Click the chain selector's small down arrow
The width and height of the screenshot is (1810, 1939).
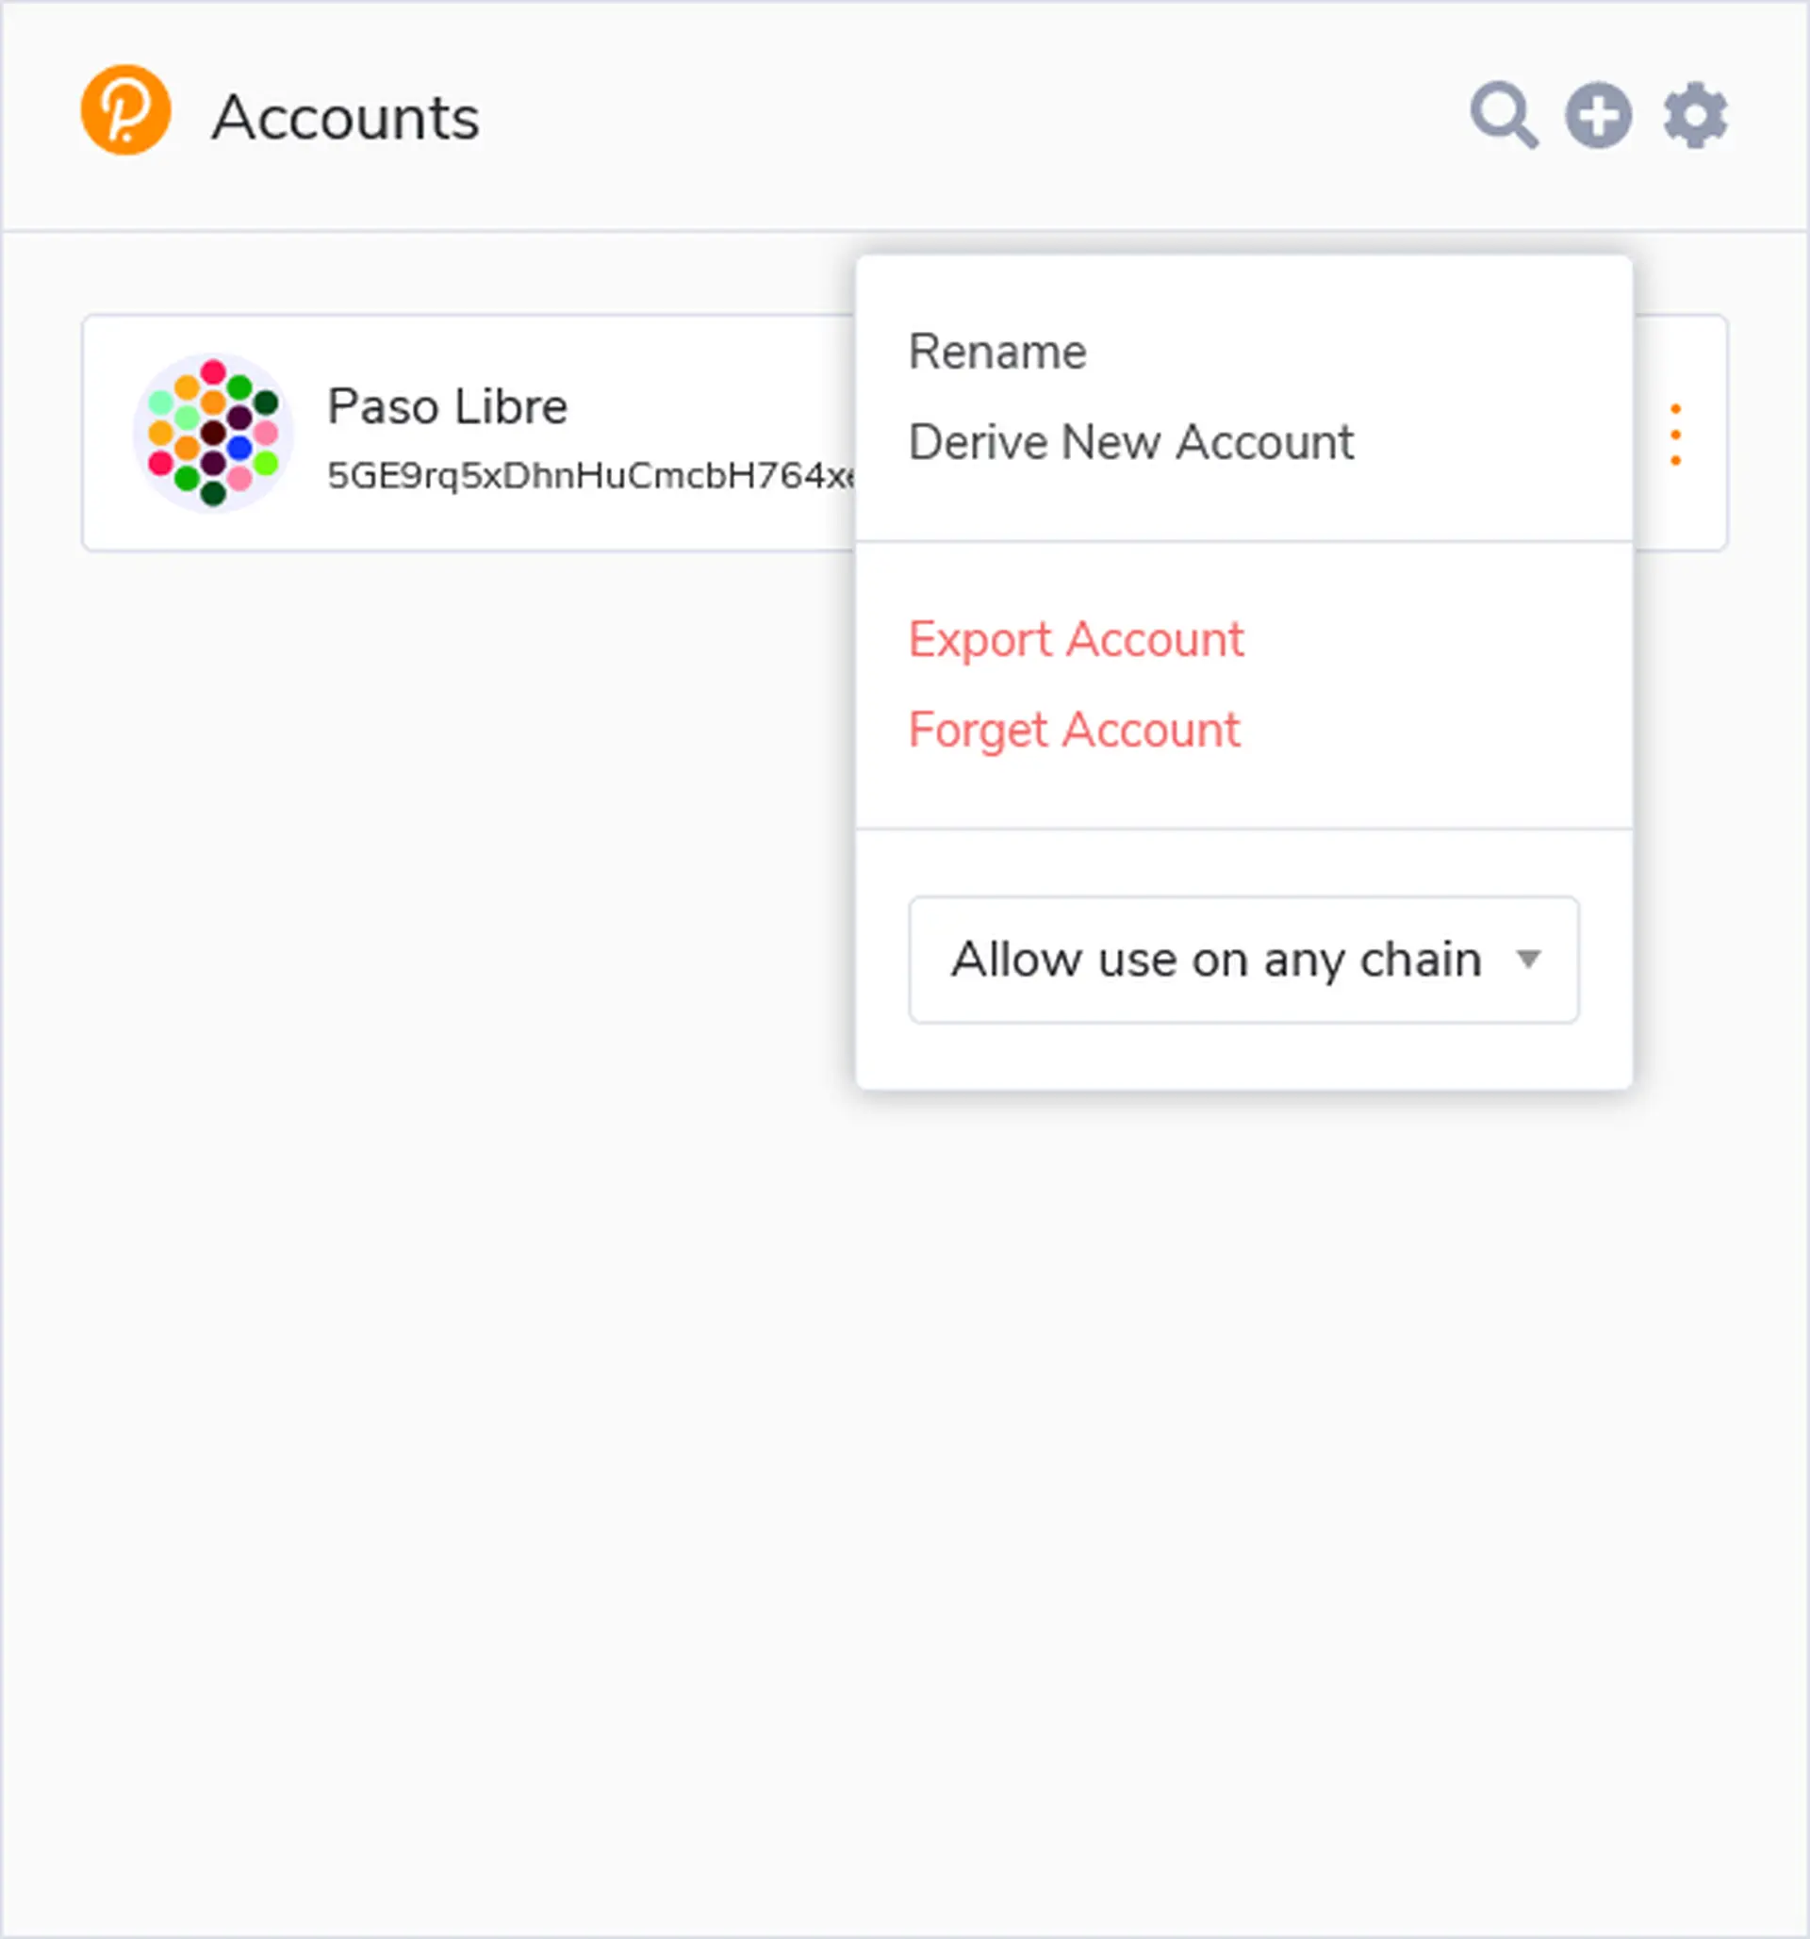pos(1528,960)
